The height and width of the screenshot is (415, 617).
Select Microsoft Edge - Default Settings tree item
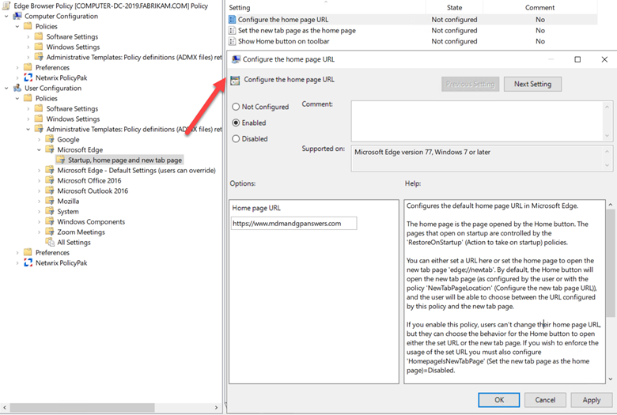[136, 170]
